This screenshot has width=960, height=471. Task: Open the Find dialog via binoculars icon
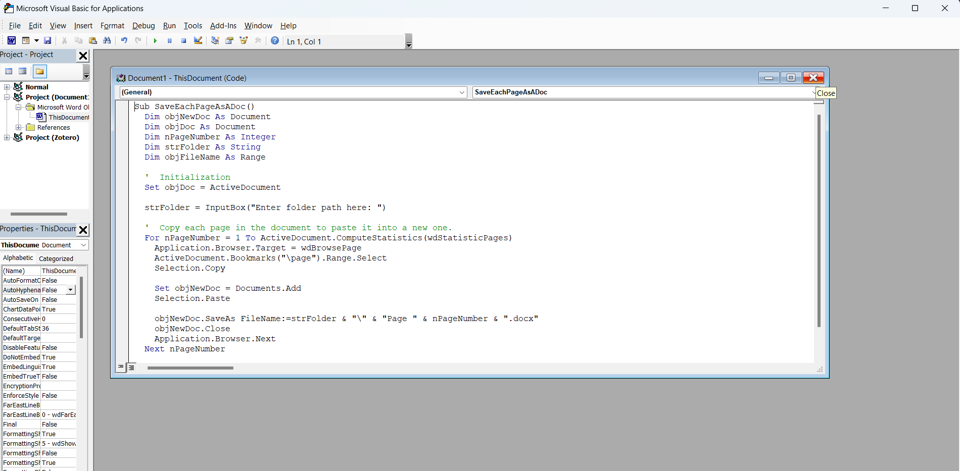point(107,41)
